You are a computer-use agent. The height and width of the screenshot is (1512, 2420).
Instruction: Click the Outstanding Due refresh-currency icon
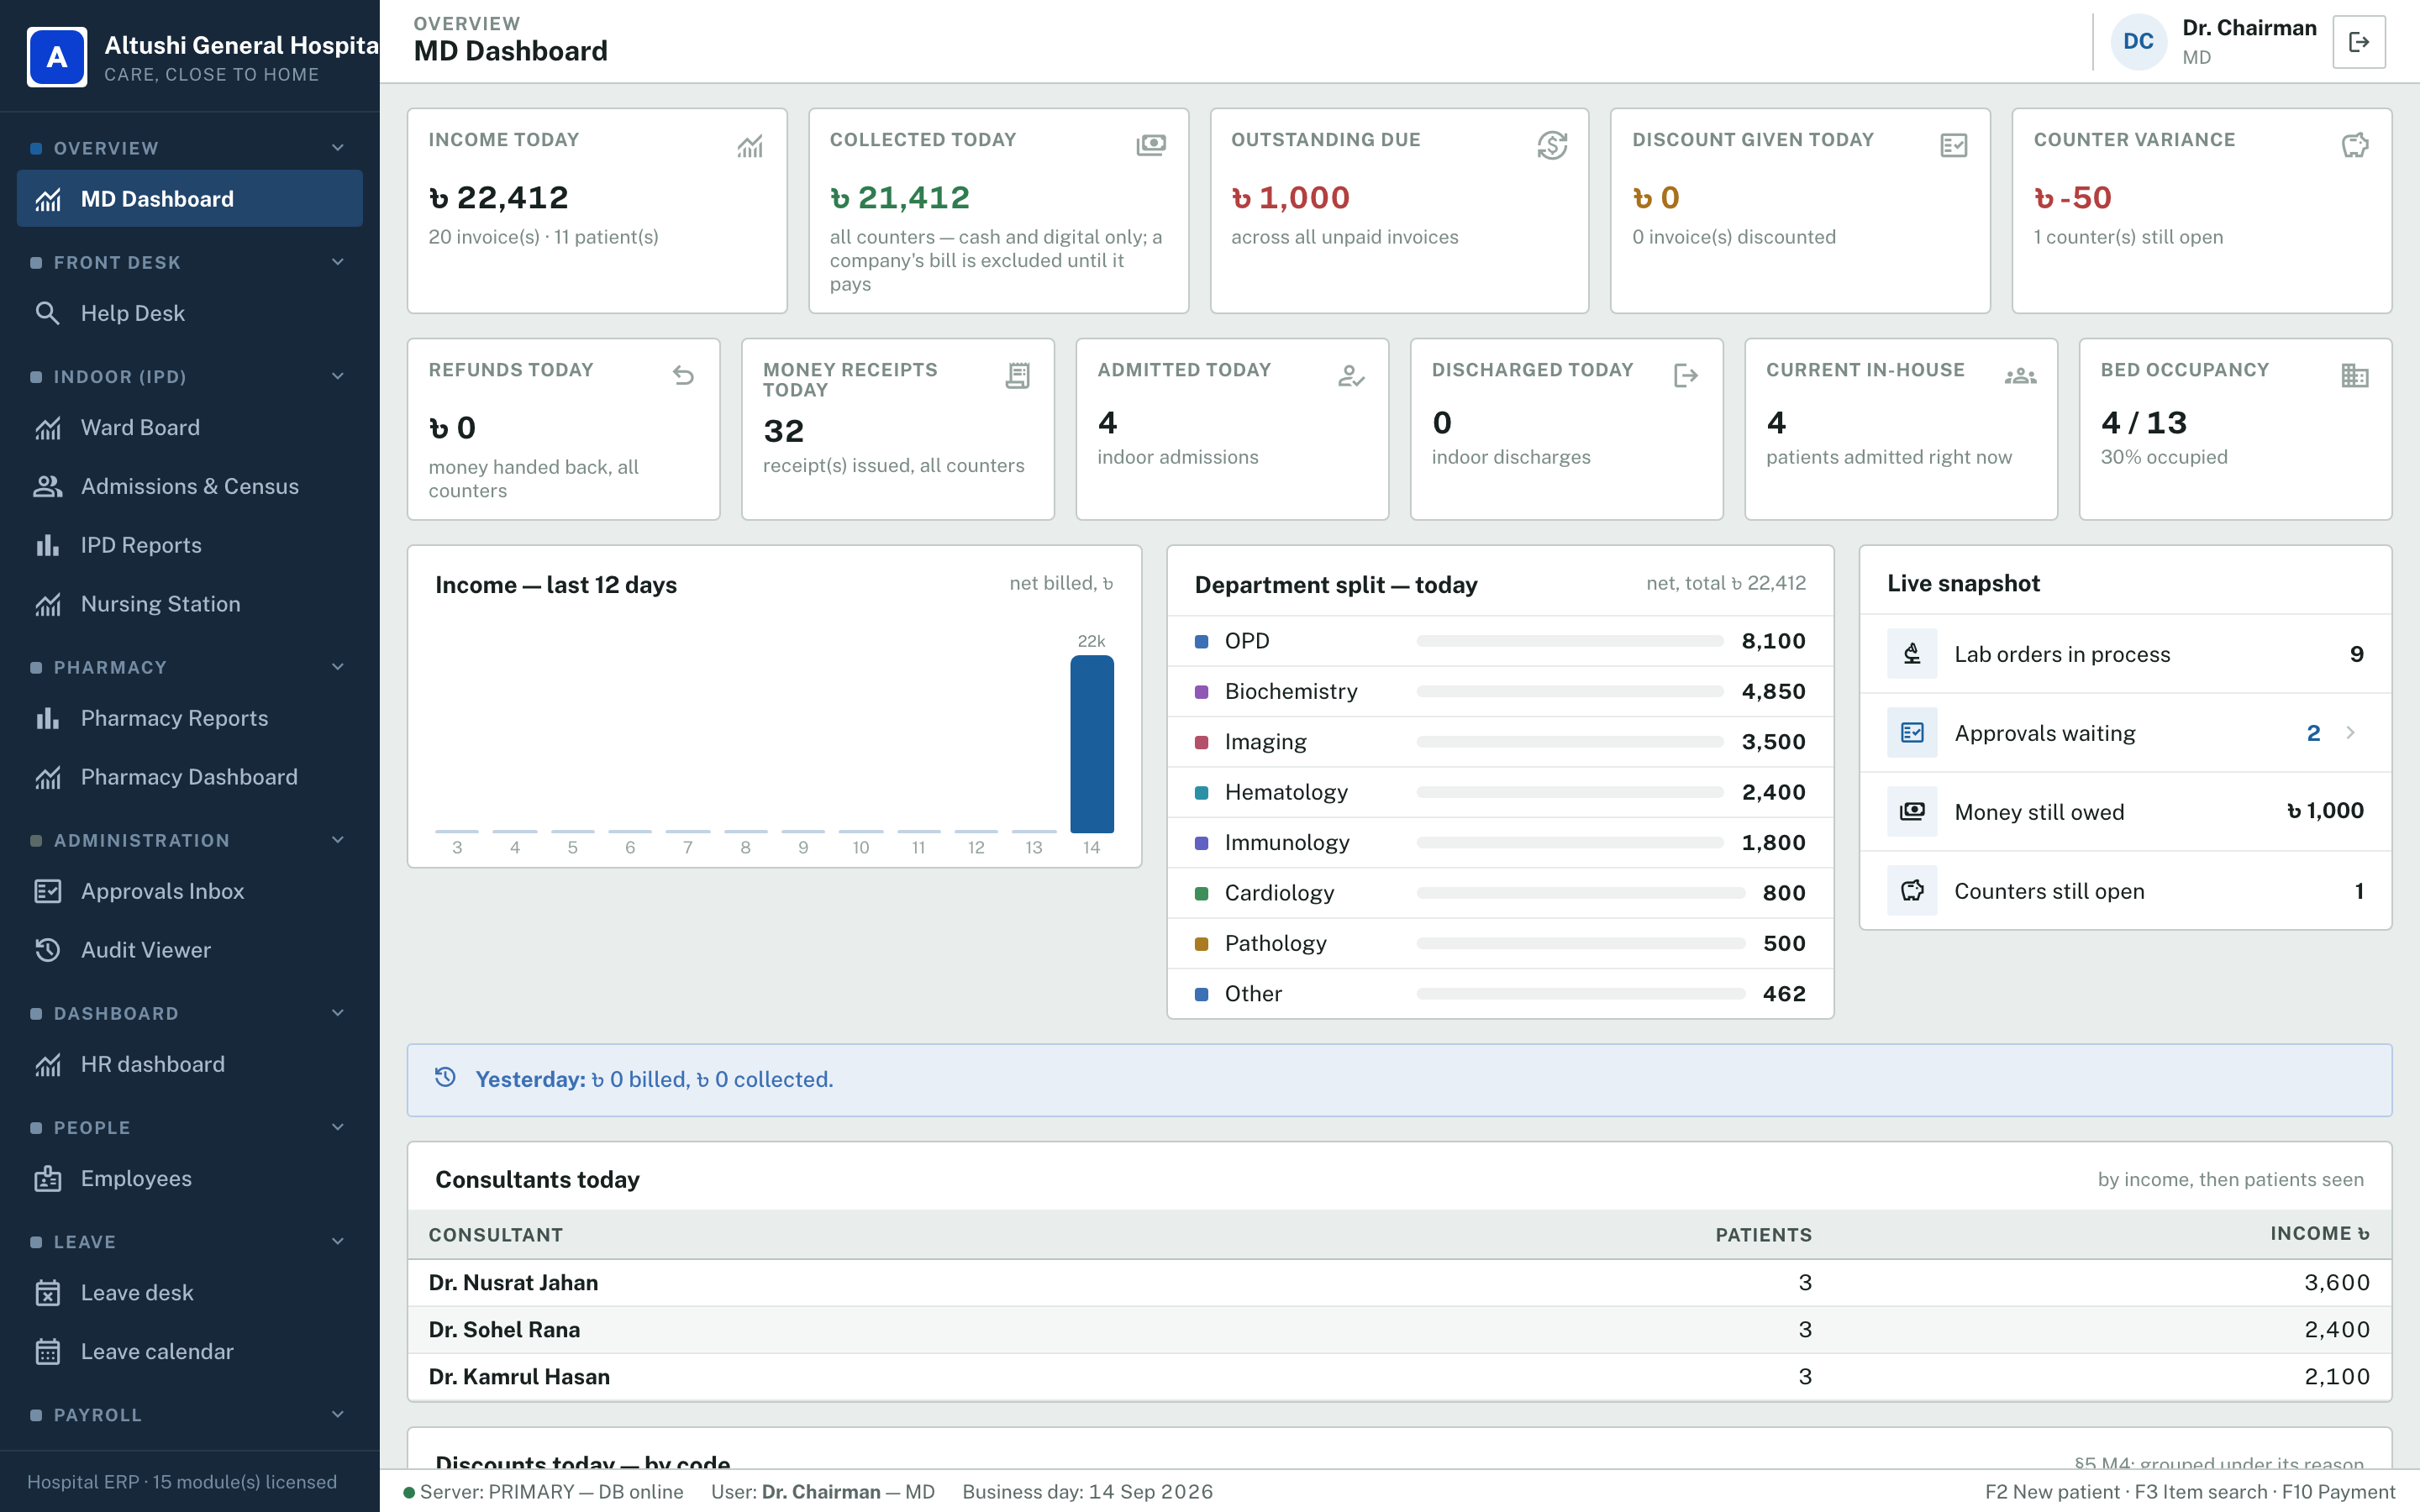tap(1552, 146)
